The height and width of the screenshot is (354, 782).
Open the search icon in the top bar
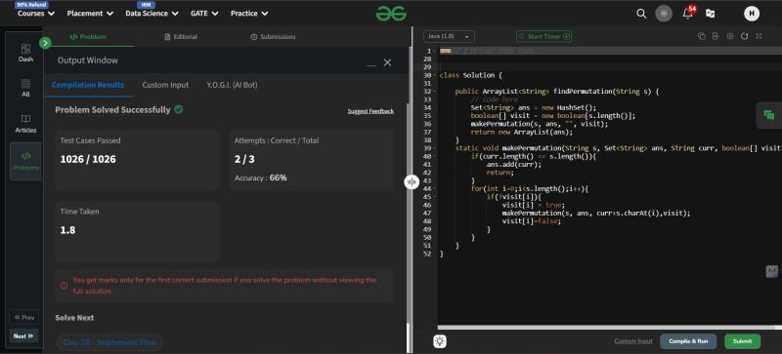click(641, 14)
